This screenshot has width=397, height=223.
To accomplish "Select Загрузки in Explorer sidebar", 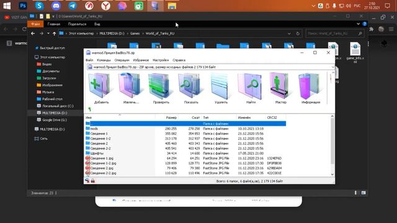I will point(47,78).
